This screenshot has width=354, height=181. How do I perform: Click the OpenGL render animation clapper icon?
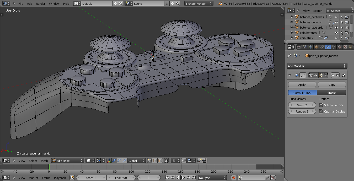point(205,161)
